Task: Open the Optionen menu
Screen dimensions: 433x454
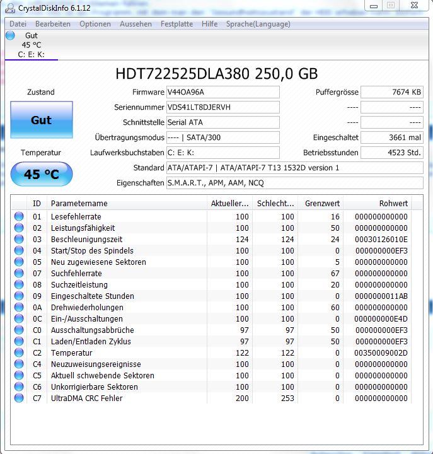Action: (x=95, y=24)
